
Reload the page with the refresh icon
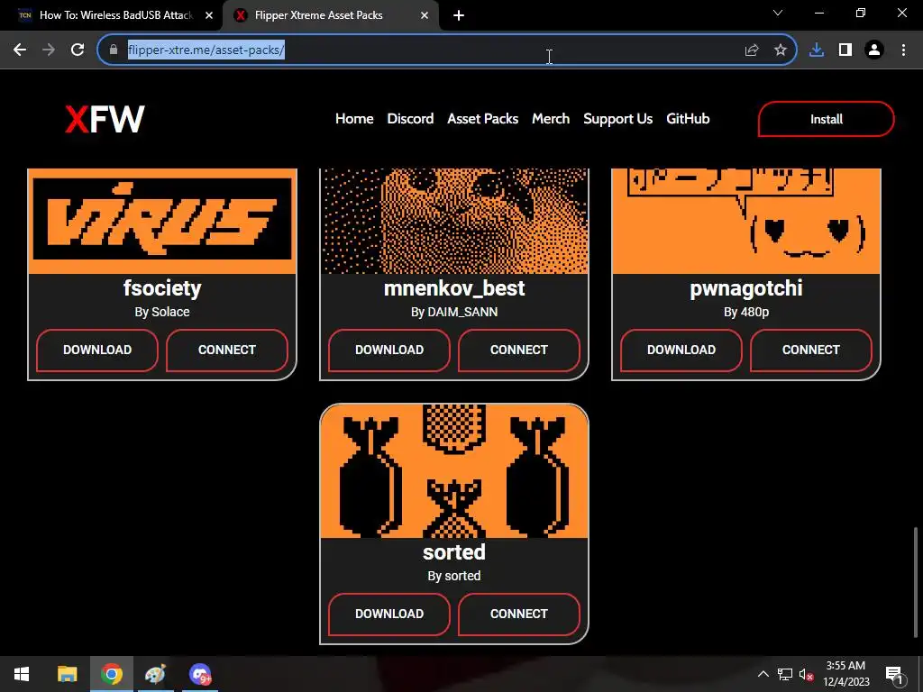(x=78, y=50)
